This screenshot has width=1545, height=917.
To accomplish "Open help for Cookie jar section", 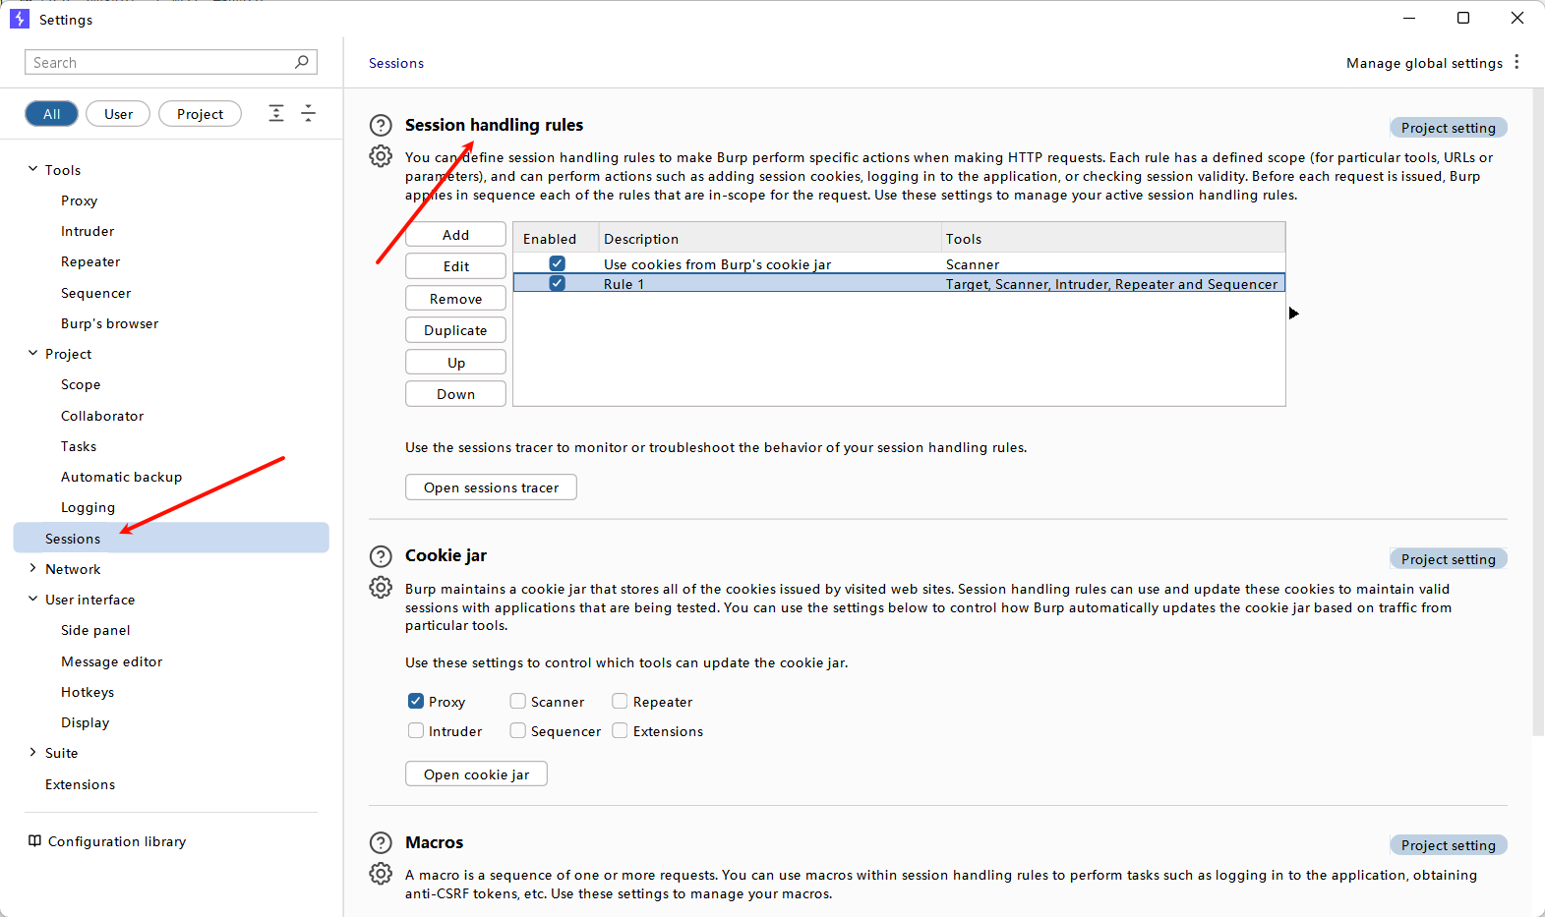I will point(381,556).
